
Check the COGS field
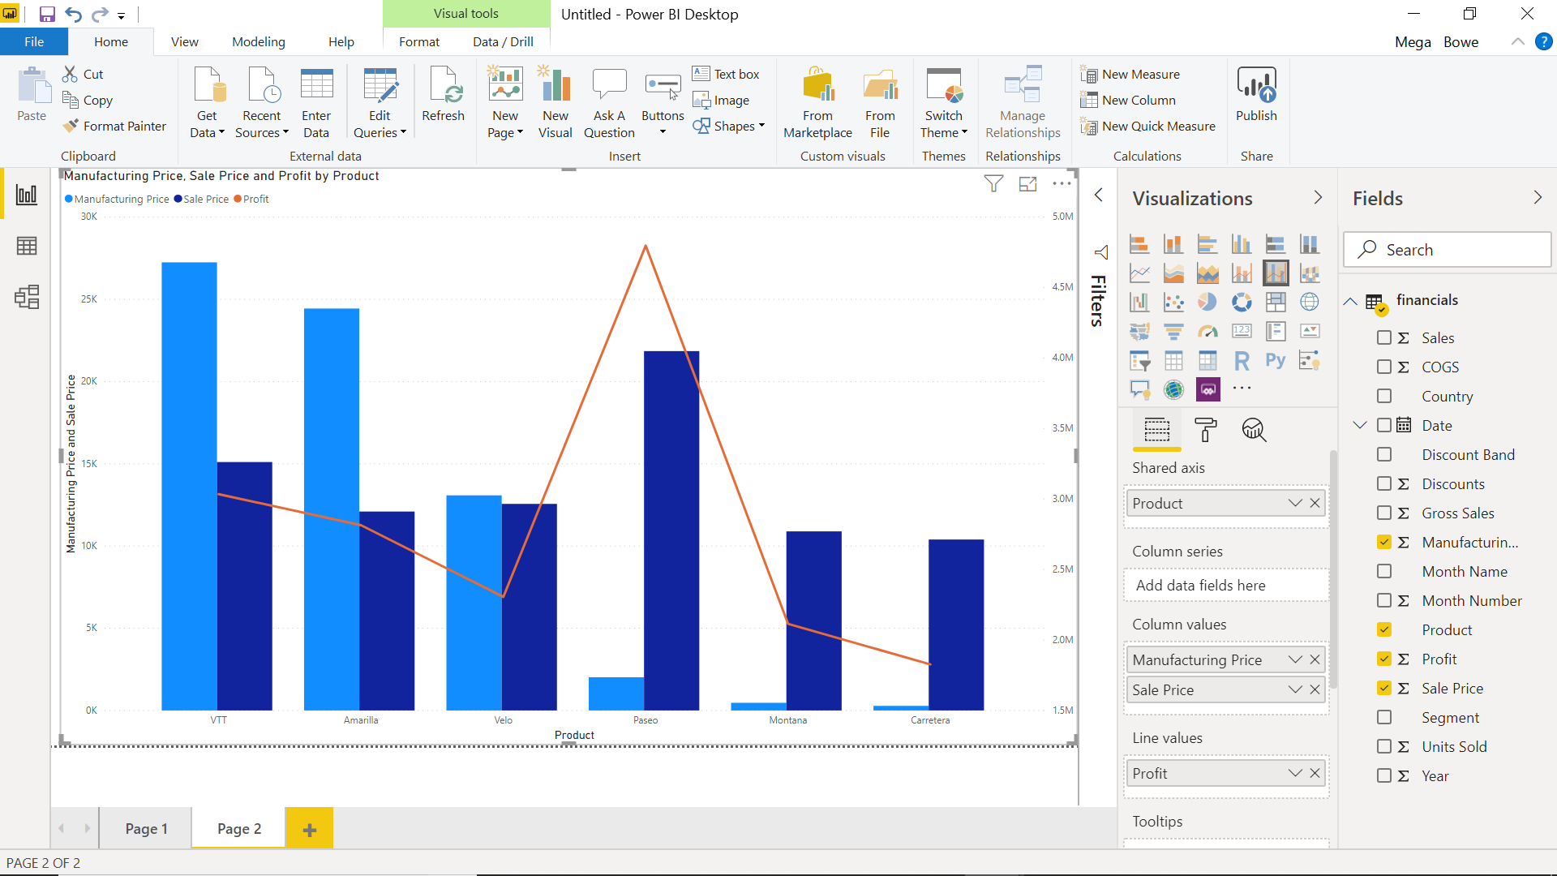[1384, 367]
